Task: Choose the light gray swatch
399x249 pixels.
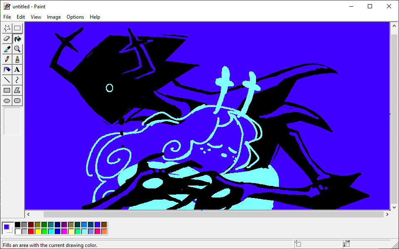Action: click(24, 231)
